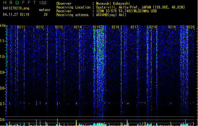Select the Ogata-vill. Akita-Pref. JAPAN location text
Viewport: 198px width, 126px height.
pyautogui.click(x=140, y=7)
